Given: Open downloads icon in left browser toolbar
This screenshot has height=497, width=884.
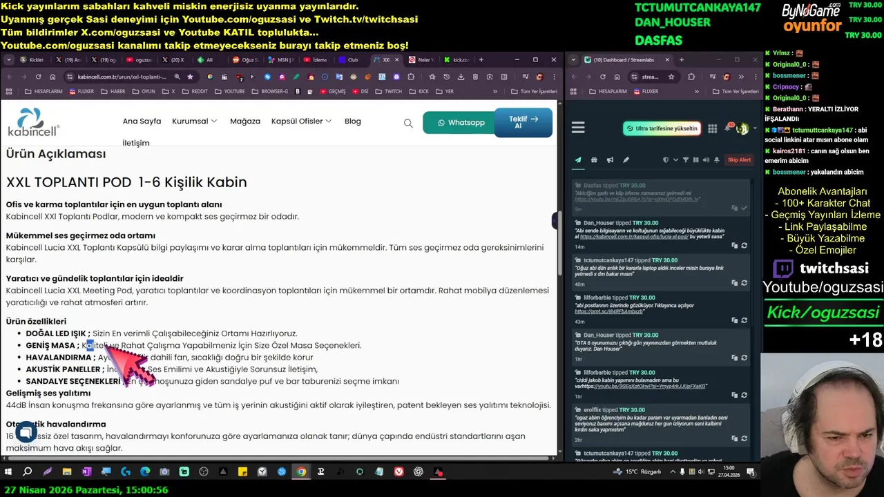Looking at the screenshot, I should pos(461,77).
